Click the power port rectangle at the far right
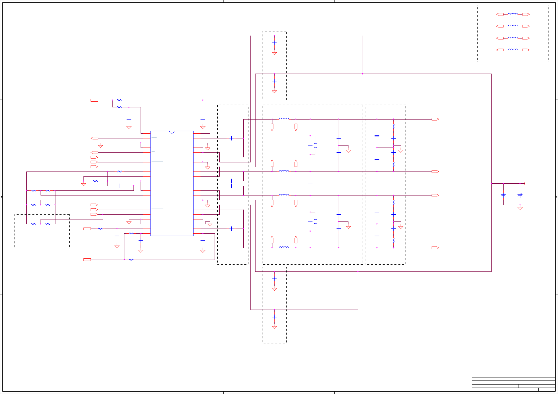 [x=528, y=183]
